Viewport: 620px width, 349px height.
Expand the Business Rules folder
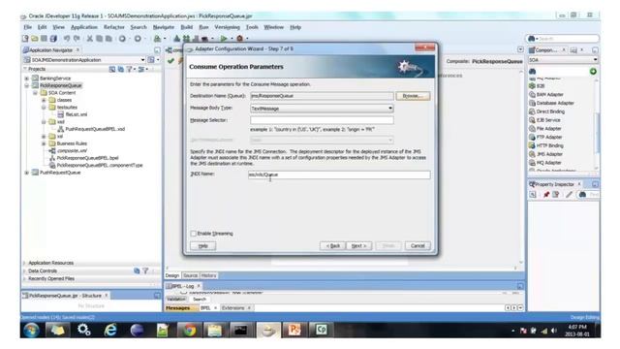click(44, 143)
